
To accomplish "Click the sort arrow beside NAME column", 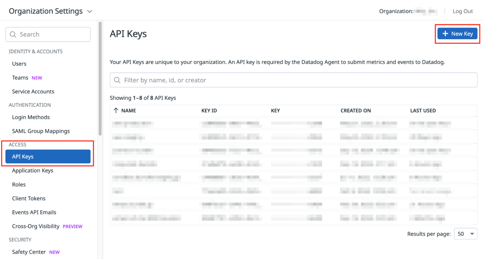I will coord(116,111).
